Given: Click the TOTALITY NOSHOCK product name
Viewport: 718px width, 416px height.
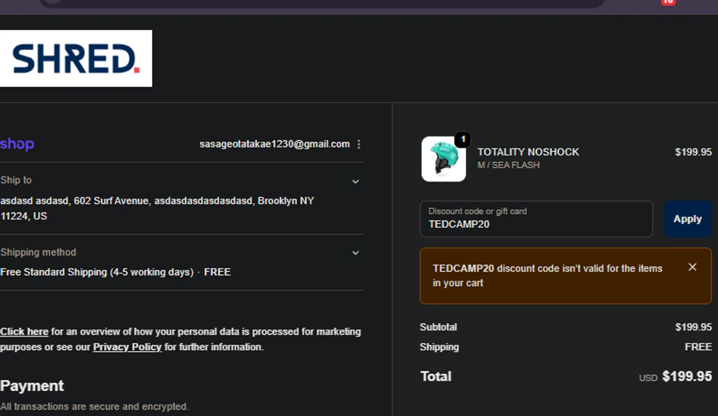Looking at the screenshot, I should click(528, 152).
